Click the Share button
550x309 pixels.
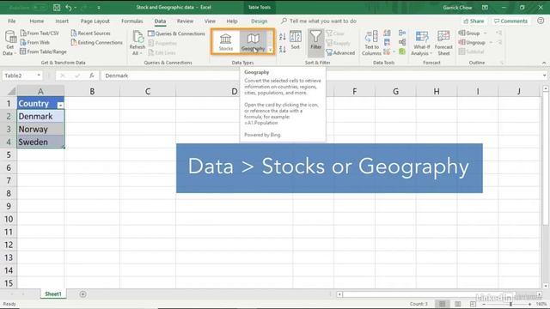click(x=474, y=21)
